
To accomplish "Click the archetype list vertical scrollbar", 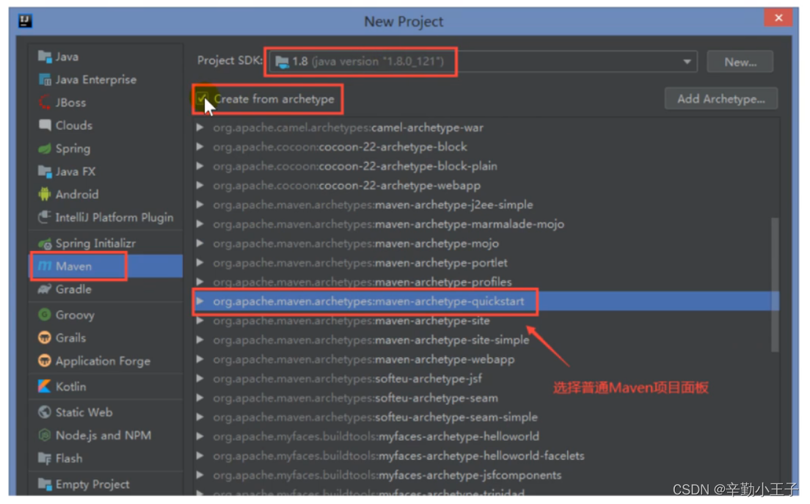I will tap(774, 285).
